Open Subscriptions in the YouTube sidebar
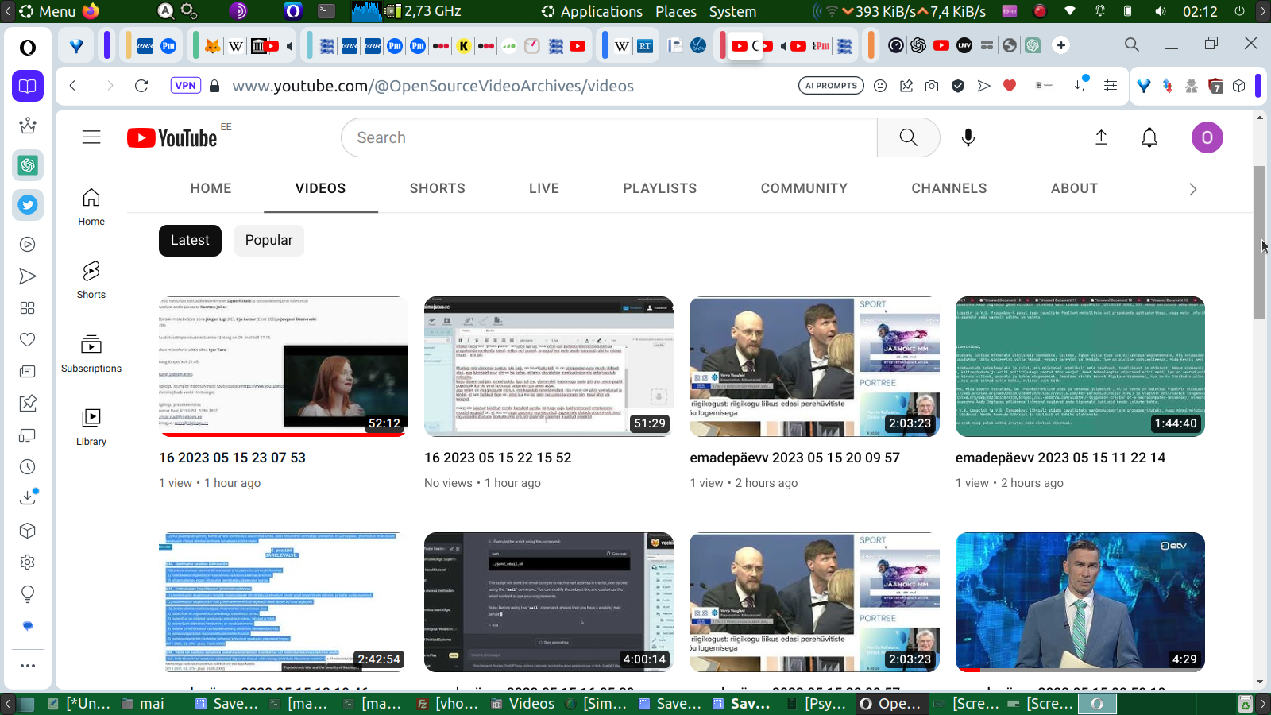The height and width of the screenshot is (715, 1271). tap(91, 354)
